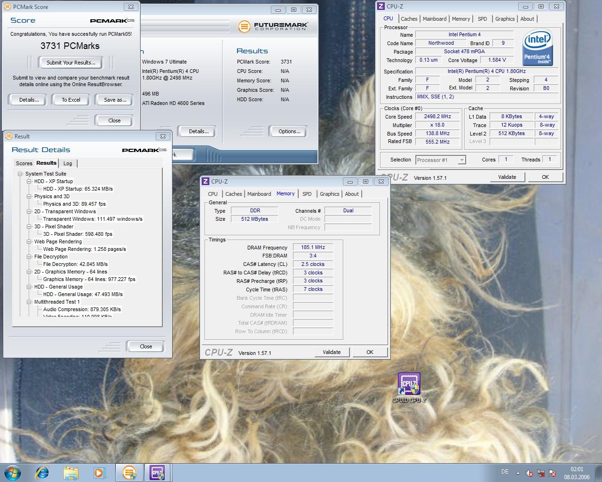Select 'File Decryption: 42.845 MB/s' row
The width and height of the screenshot is (602, 482).
[75, 264]
